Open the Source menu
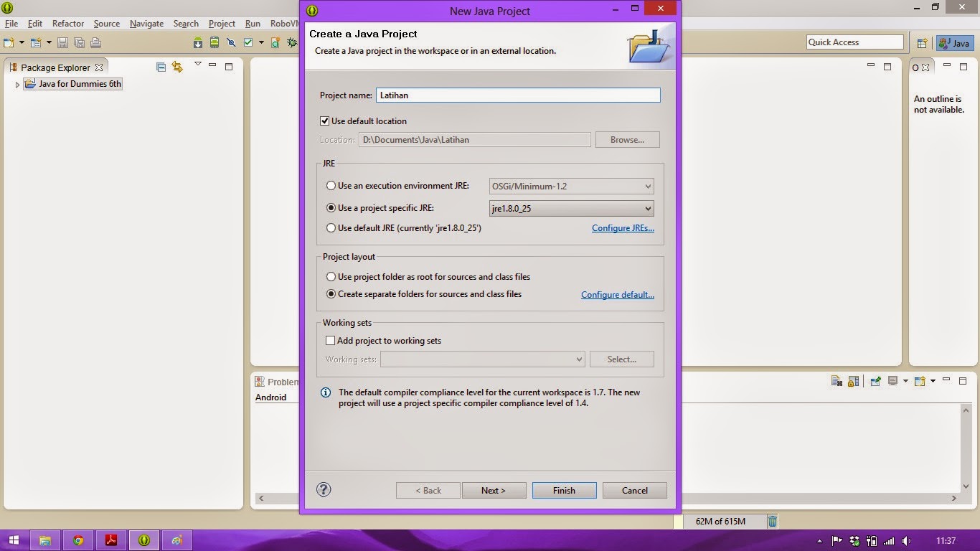This screenshot has width=980, height=551. pyautogui.click(x=107, y=24)
